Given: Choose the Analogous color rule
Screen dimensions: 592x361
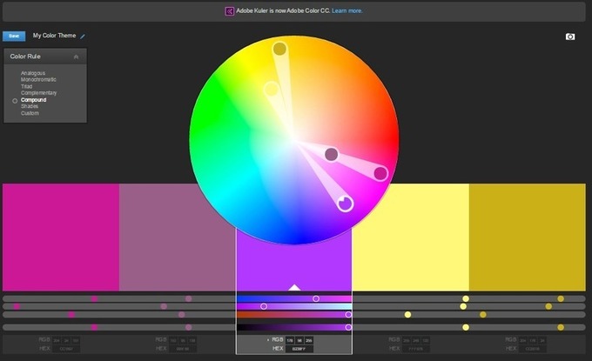Looking at the screenshot, I should click(x=33, y=73).
